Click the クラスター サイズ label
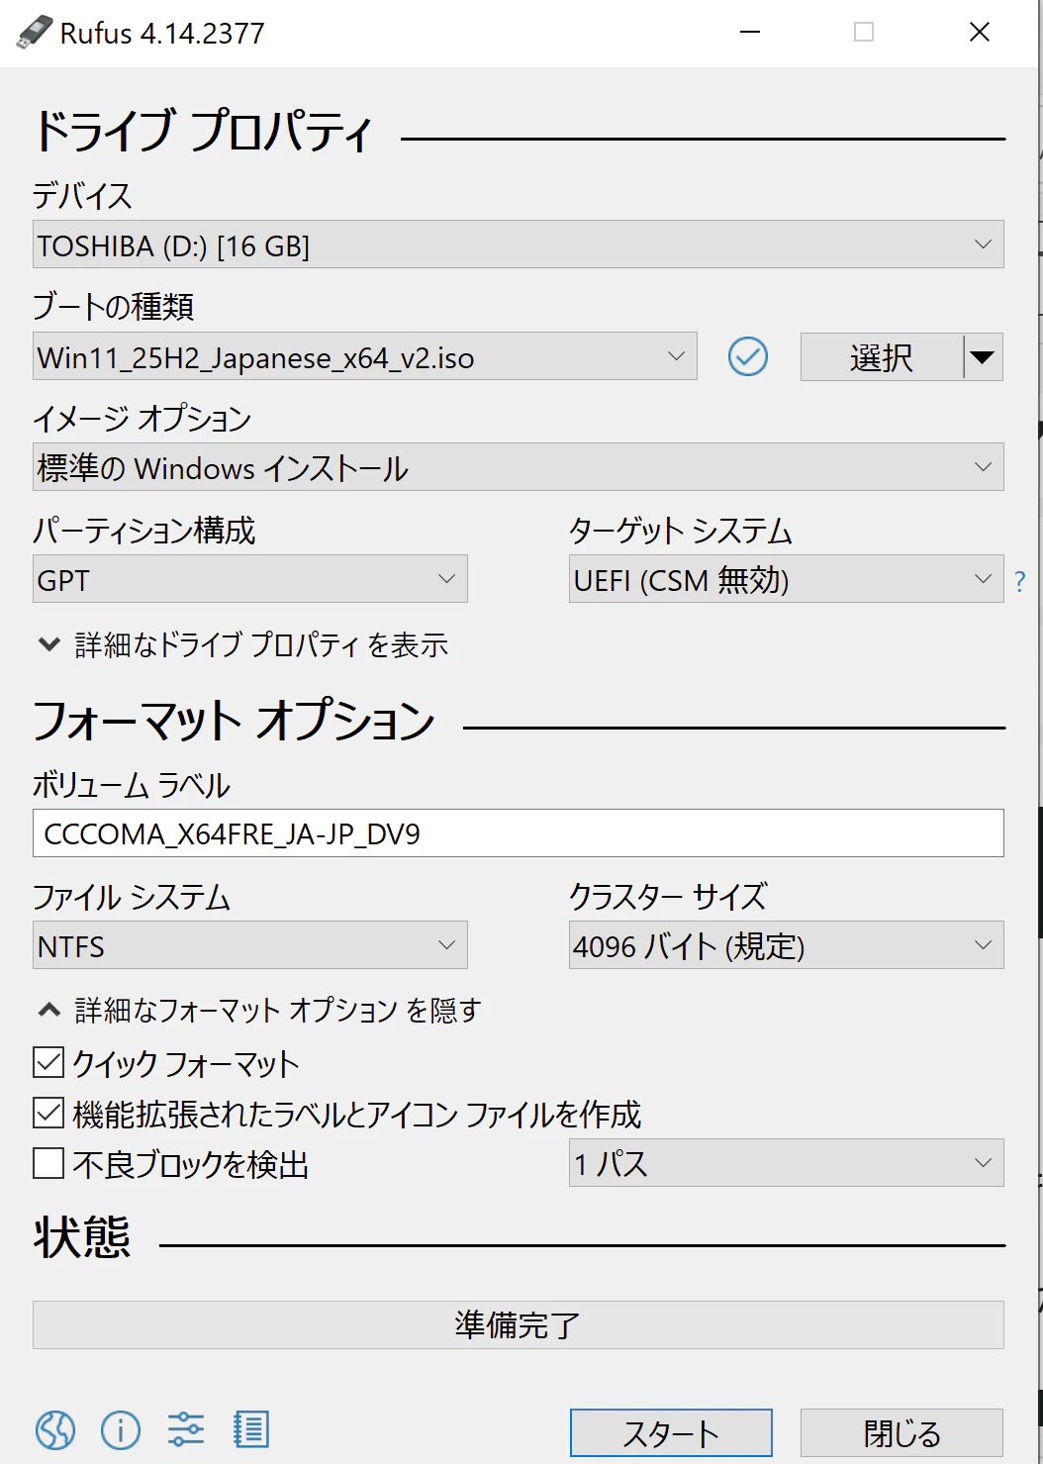1043x1464 pixels. [668, 897]
